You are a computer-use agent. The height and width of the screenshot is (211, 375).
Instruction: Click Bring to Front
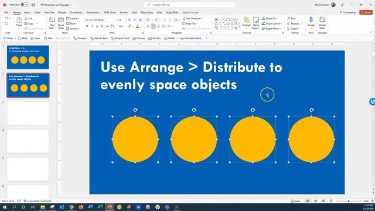[x=120, y=38]
